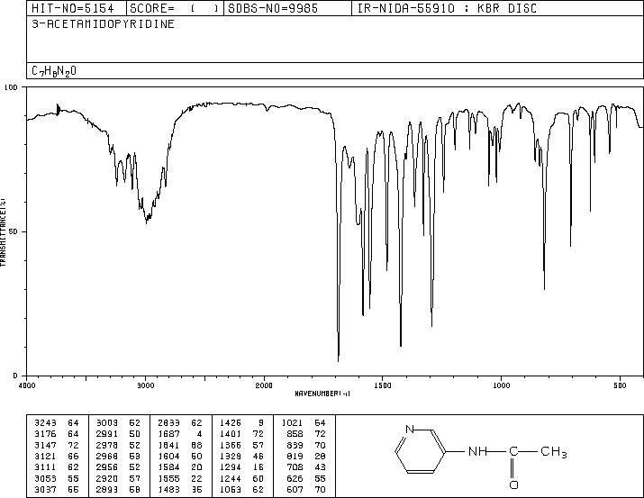Click the 3176 peak table entry
The height and width of the screenshot is (498, 644).
coord(57,433)
